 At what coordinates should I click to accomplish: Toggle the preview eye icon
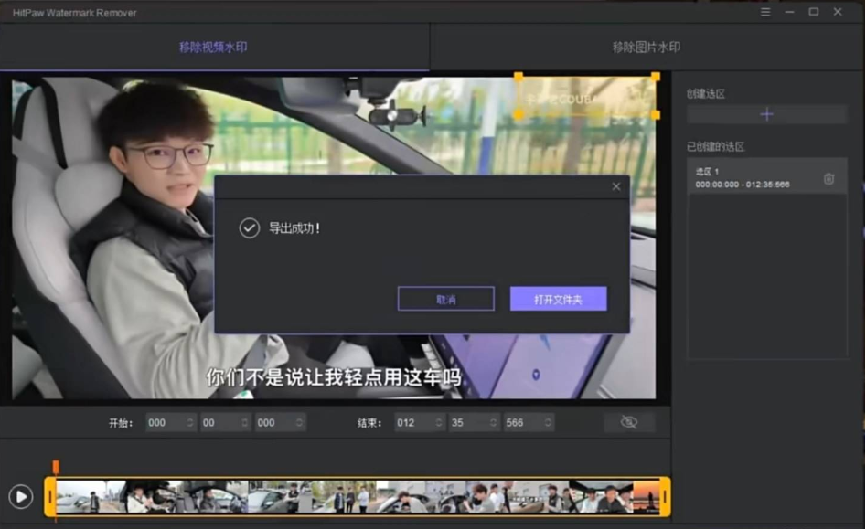(x=628, y=422)
